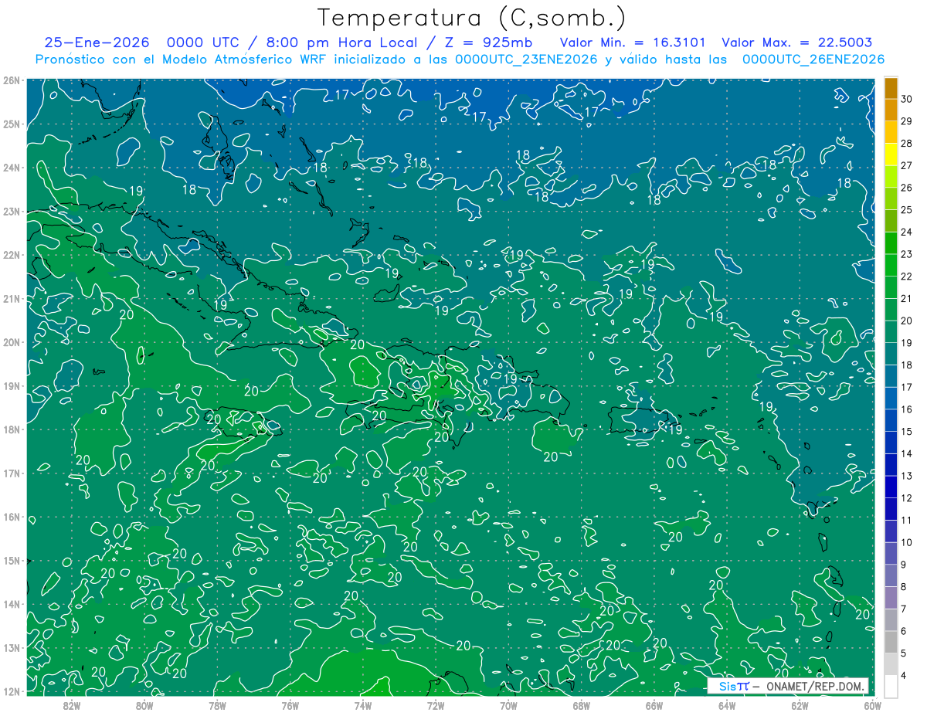This screenshot has height=716, width=927.
Task: Click the dark orange swatch above legend 30
Action: (891, 88)
